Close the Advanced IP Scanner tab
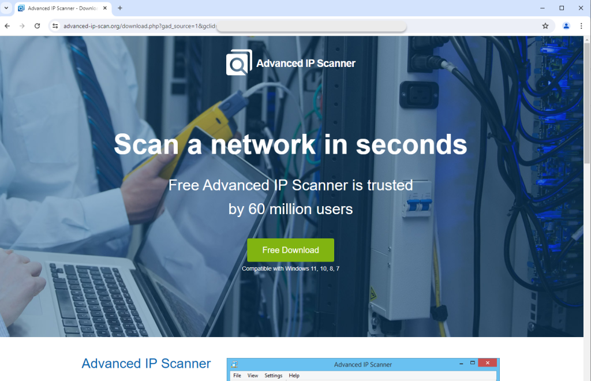 [x=105, y=8]
